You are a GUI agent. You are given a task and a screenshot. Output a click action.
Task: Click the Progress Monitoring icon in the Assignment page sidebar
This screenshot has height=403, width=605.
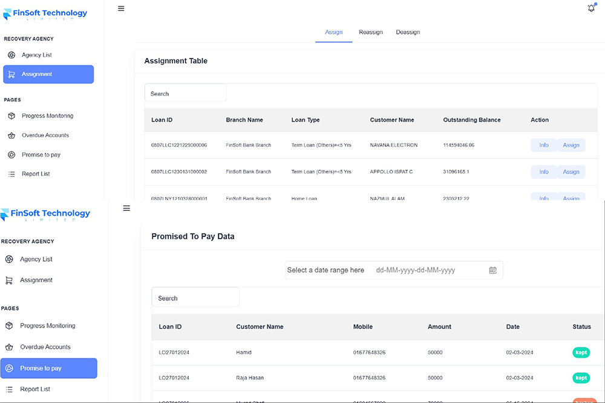click(11, 115)
